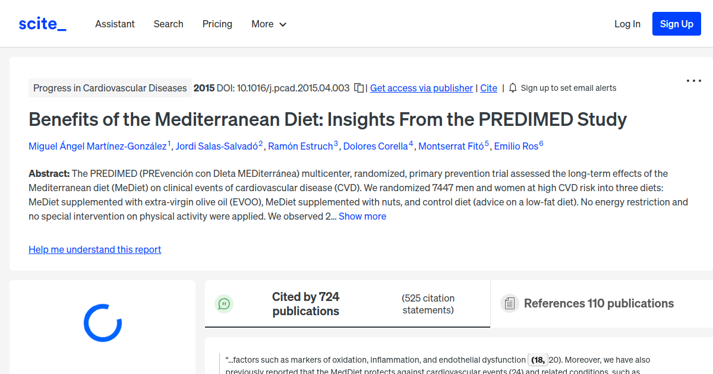Image resolution: width=713 pixels, height=374 pixels.
Task: Click the References document icon
Action: [509, 303]
